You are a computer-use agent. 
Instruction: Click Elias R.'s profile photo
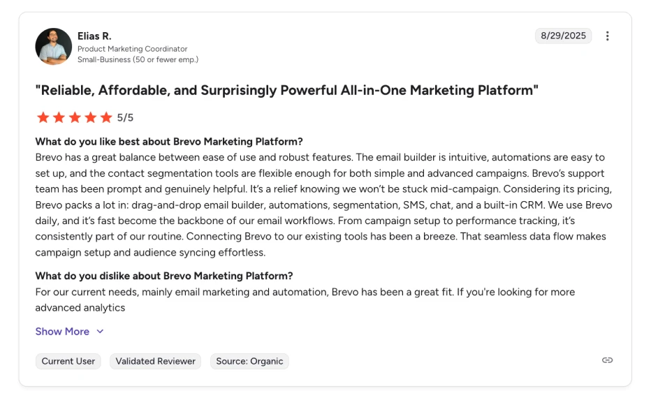click(x=54, y=47)
